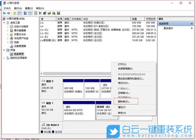The height and width of the screenshot is (140, 196).
Task: Select the 新加卷 (G:) volume row
Action: 98,40
